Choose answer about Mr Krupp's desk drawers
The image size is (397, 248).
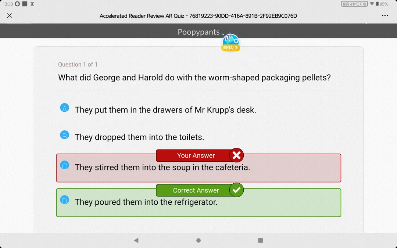click(165, 110)
